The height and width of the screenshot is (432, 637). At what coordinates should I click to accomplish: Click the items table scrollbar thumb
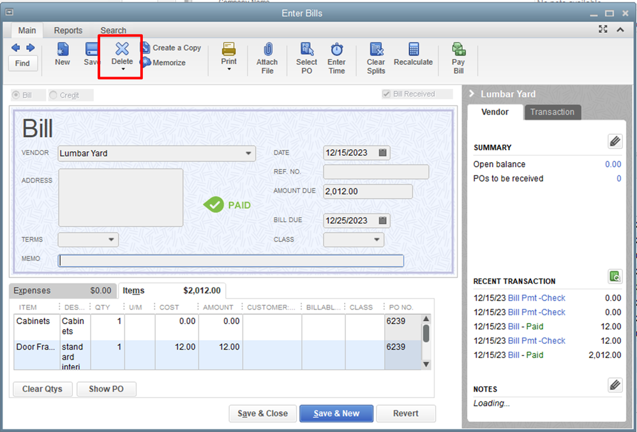click(x=426, y=333)
